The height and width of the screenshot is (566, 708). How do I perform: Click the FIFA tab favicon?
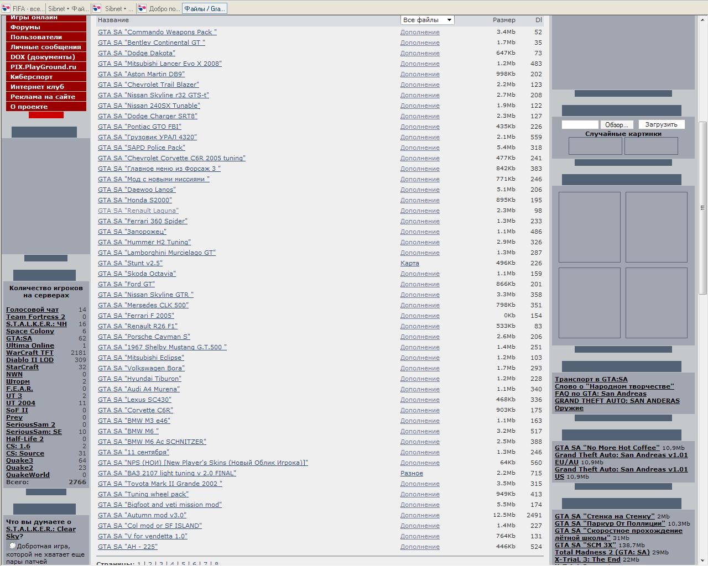click(6, 8)
